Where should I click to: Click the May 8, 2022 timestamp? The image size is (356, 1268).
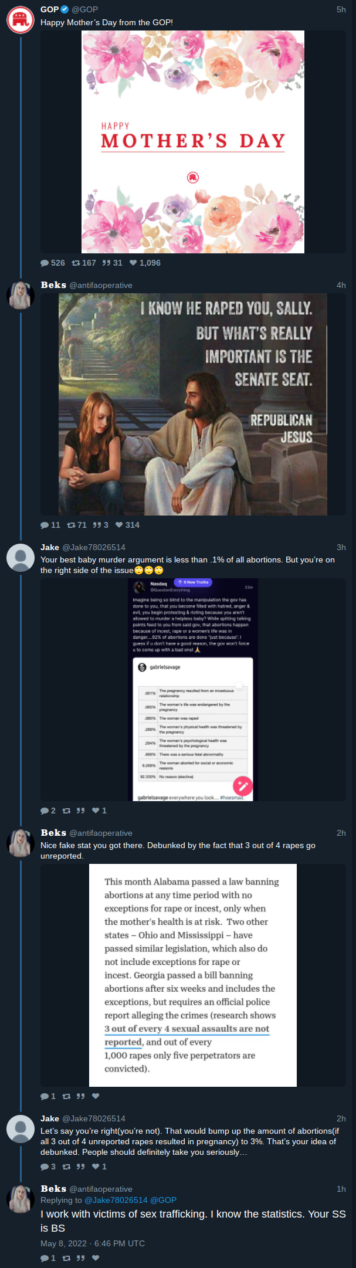tap(93, 1243)
